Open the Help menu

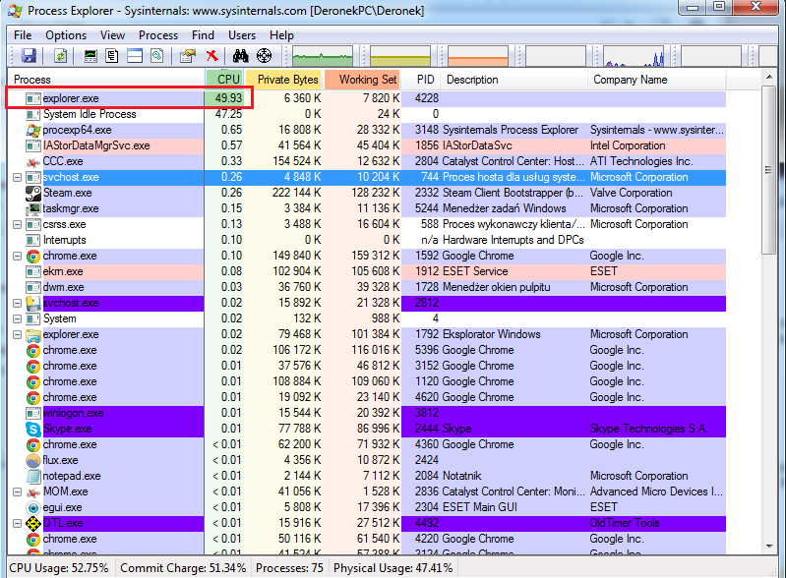point(281,35)
